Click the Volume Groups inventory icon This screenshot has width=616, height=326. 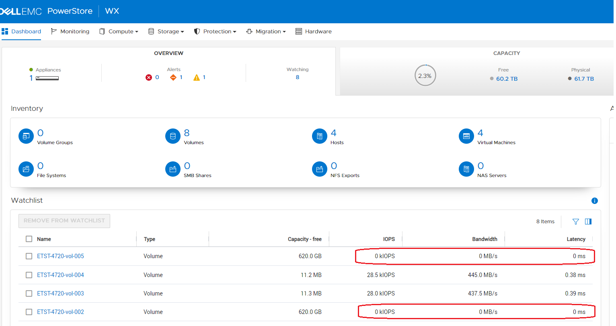coord(26,136)
